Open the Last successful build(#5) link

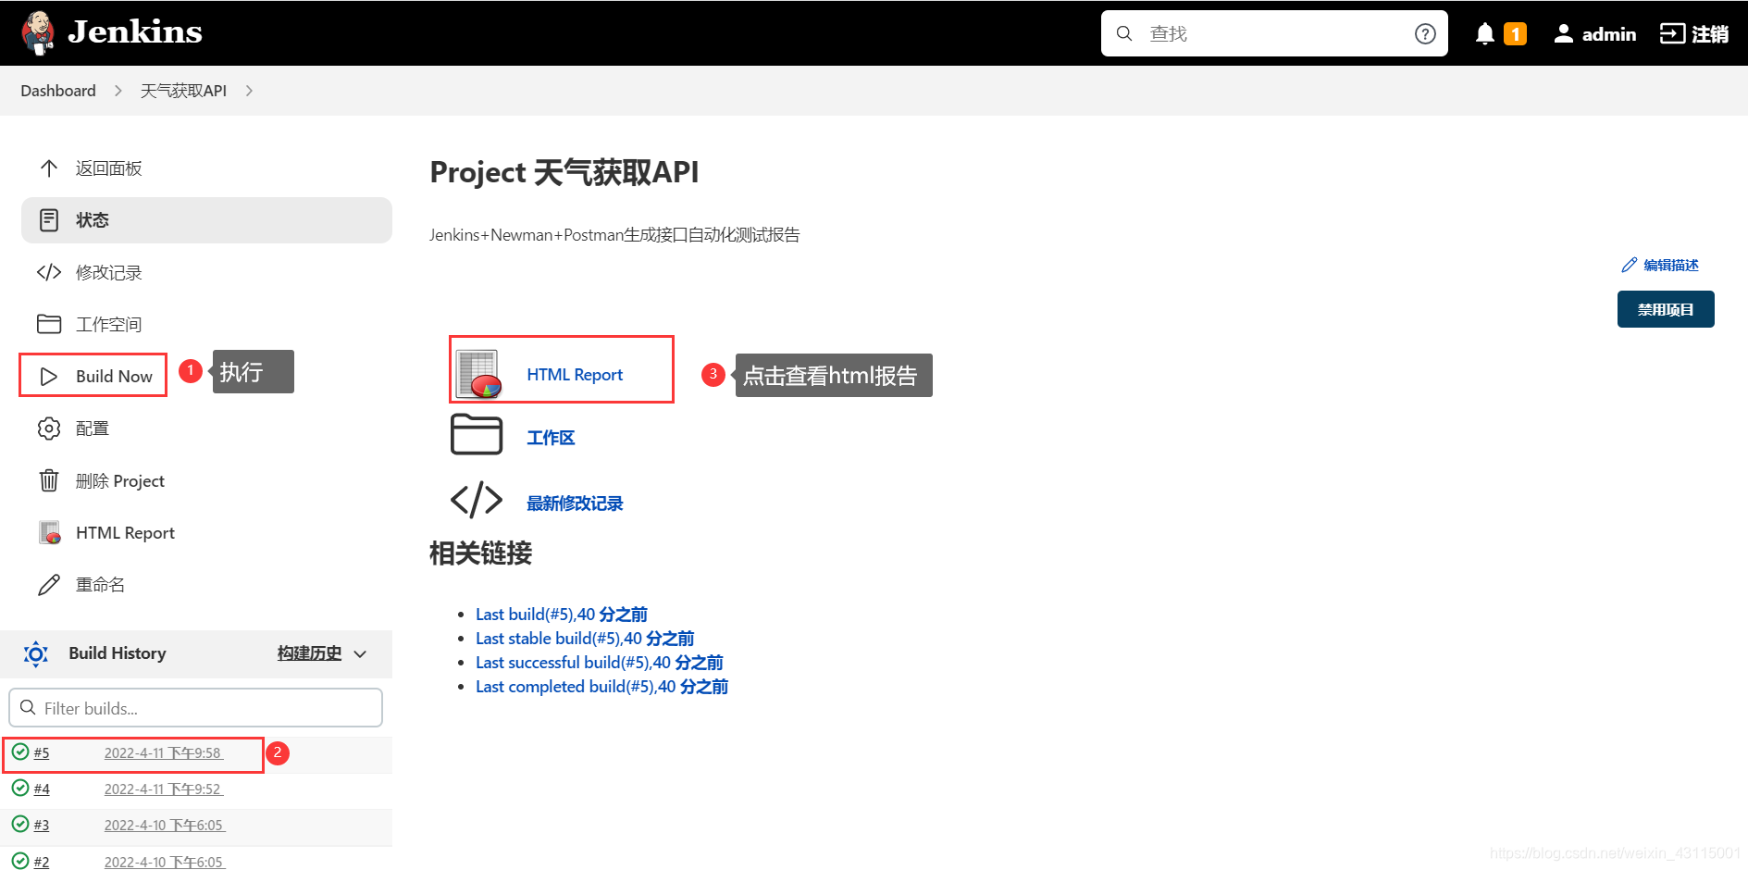(600, 663)
